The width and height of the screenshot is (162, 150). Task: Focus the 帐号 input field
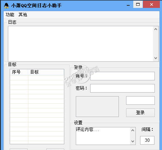coord(122,76)
